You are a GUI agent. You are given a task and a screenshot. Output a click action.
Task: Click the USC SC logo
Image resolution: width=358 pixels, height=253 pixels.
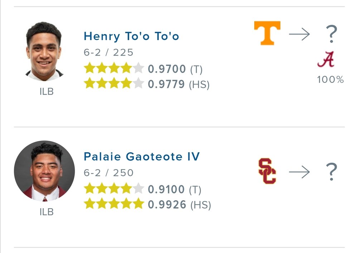[x=267, y=171]
